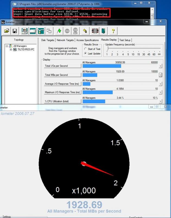Click the red needle speedometer gauge

click(x=84, y=158)
